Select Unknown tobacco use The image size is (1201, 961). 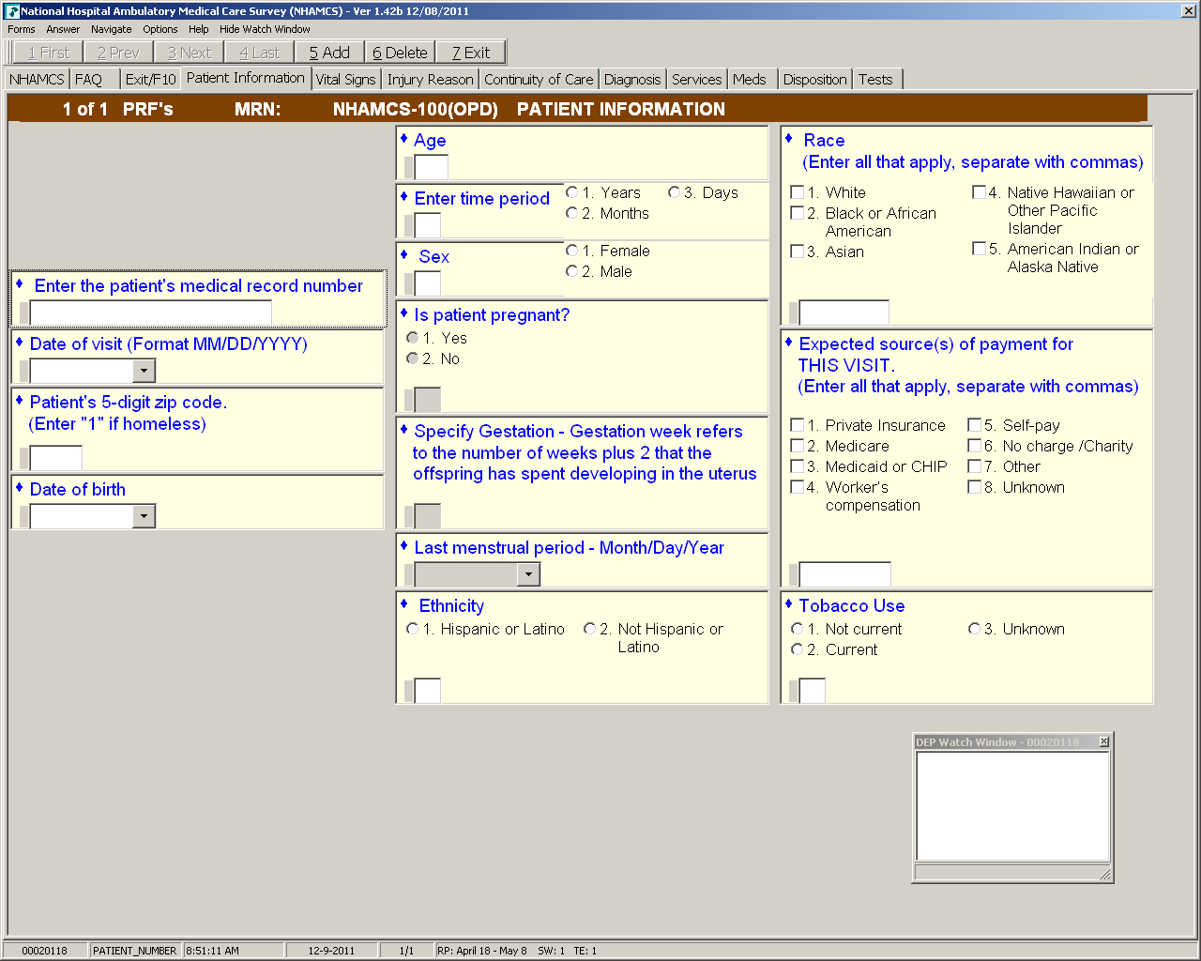[x=974, y=629]
